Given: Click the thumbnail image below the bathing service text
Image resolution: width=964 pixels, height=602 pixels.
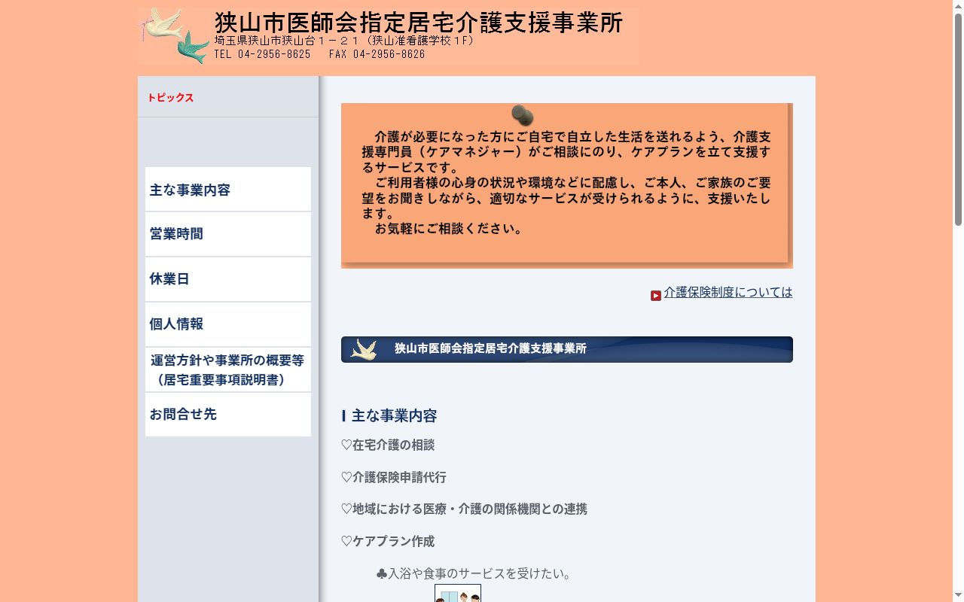Looking at the screenshot, I should click(458, 593).
